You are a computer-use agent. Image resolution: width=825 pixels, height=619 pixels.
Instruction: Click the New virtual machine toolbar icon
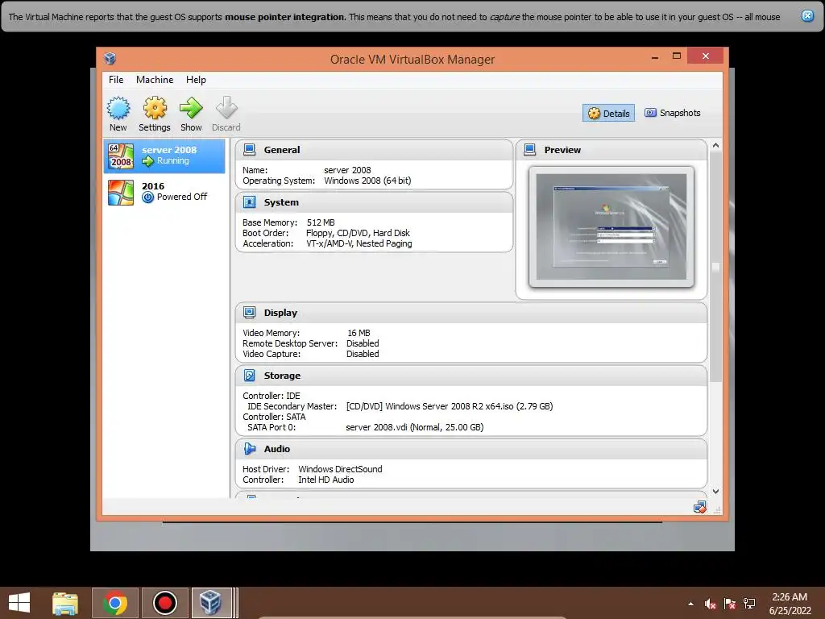(118, 108)
